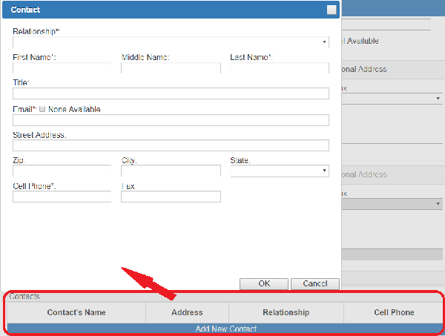Click the City input field
445x336 pixels.
(x=171, y=171)
